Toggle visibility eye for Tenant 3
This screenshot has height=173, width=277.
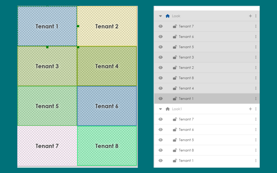coord(161,57)
